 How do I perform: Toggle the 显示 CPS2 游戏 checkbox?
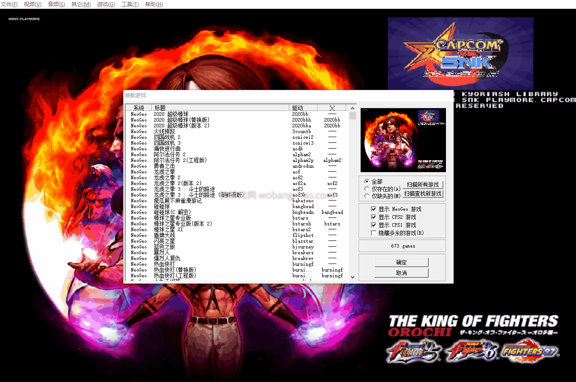[x=394, y=217]
